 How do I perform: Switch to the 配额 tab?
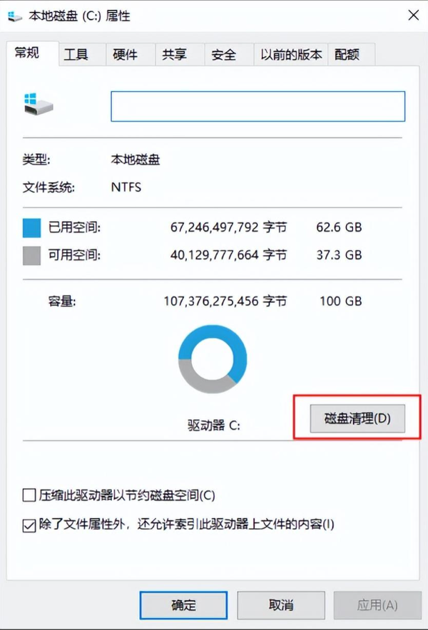point(347,55)
